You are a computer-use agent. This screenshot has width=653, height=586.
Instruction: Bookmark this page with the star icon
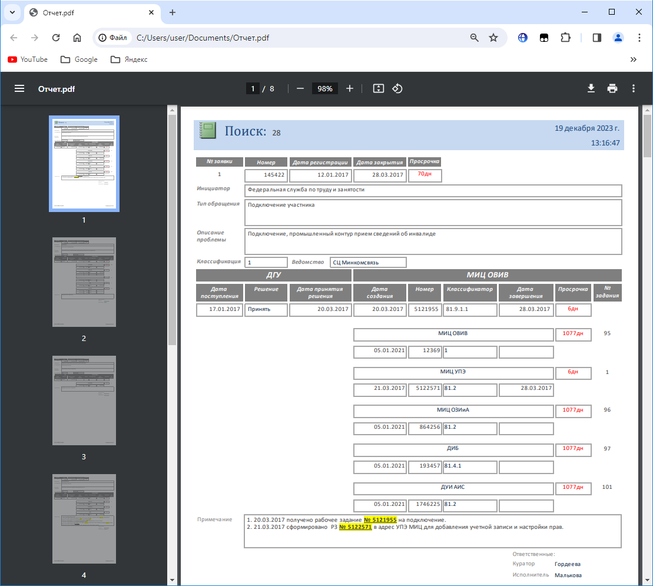pyautogui.click(x=493, y=38)
